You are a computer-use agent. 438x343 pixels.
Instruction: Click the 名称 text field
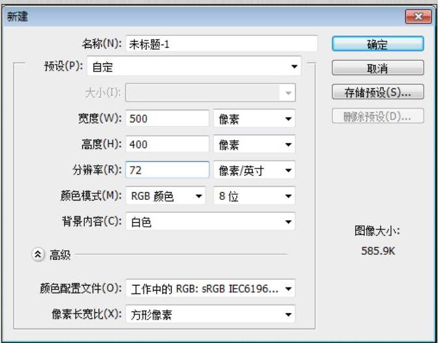(x=221, y=44)
